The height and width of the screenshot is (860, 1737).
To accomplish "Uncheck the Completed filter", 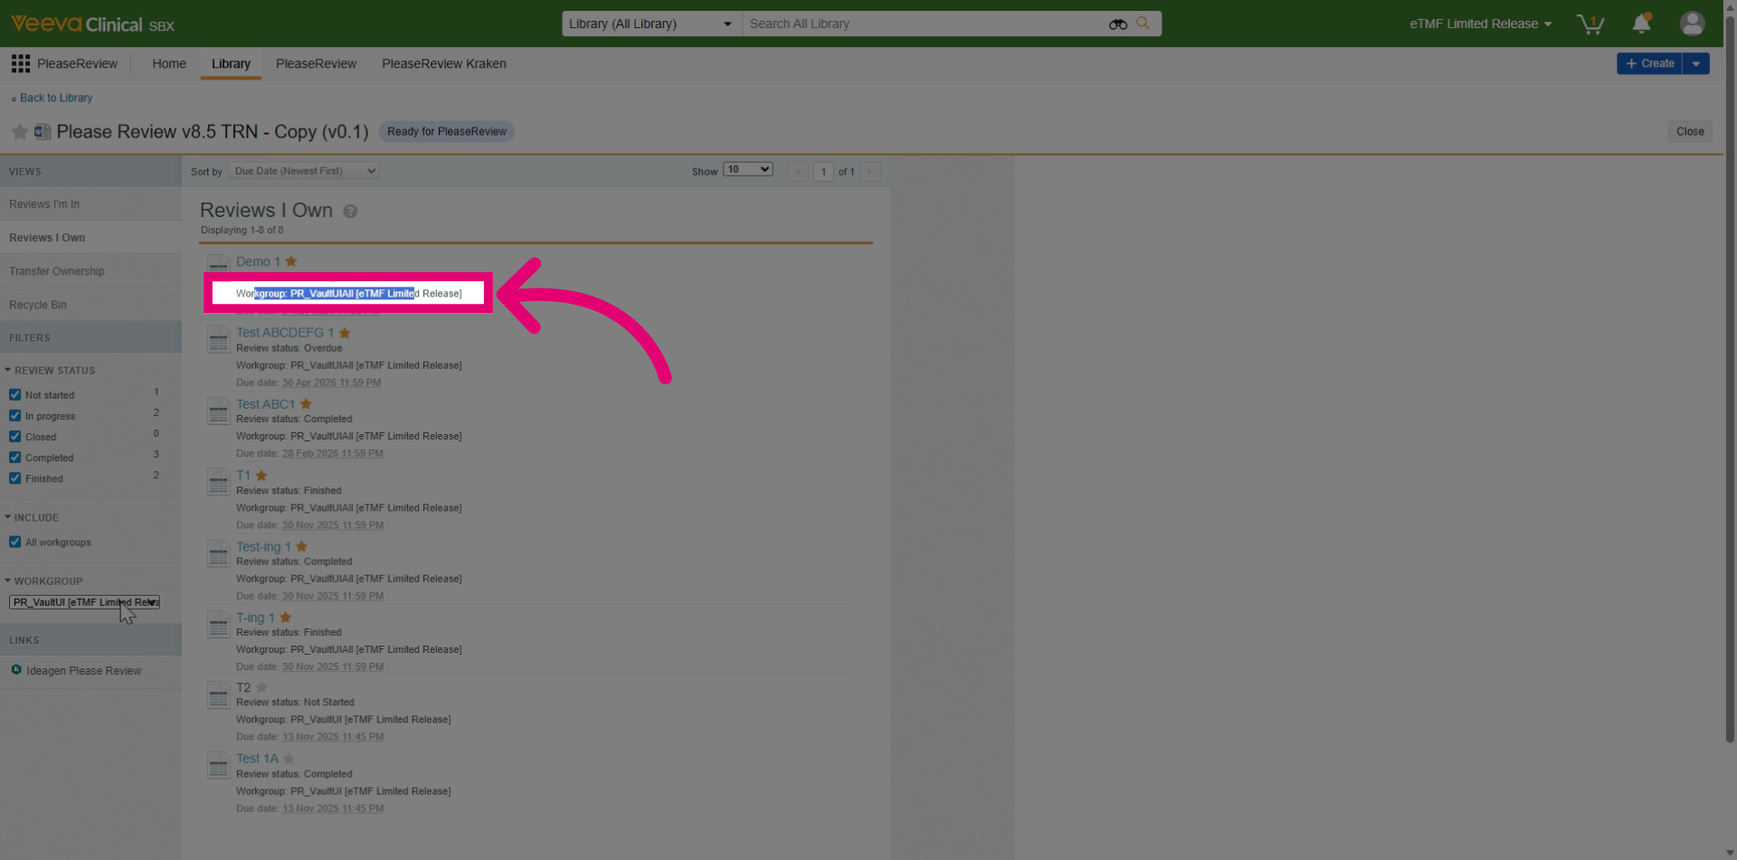I will [x=14, y=458].
